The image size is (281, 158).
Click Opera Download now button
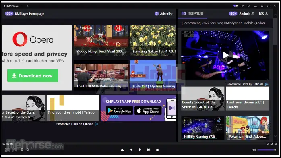point(33,76)
